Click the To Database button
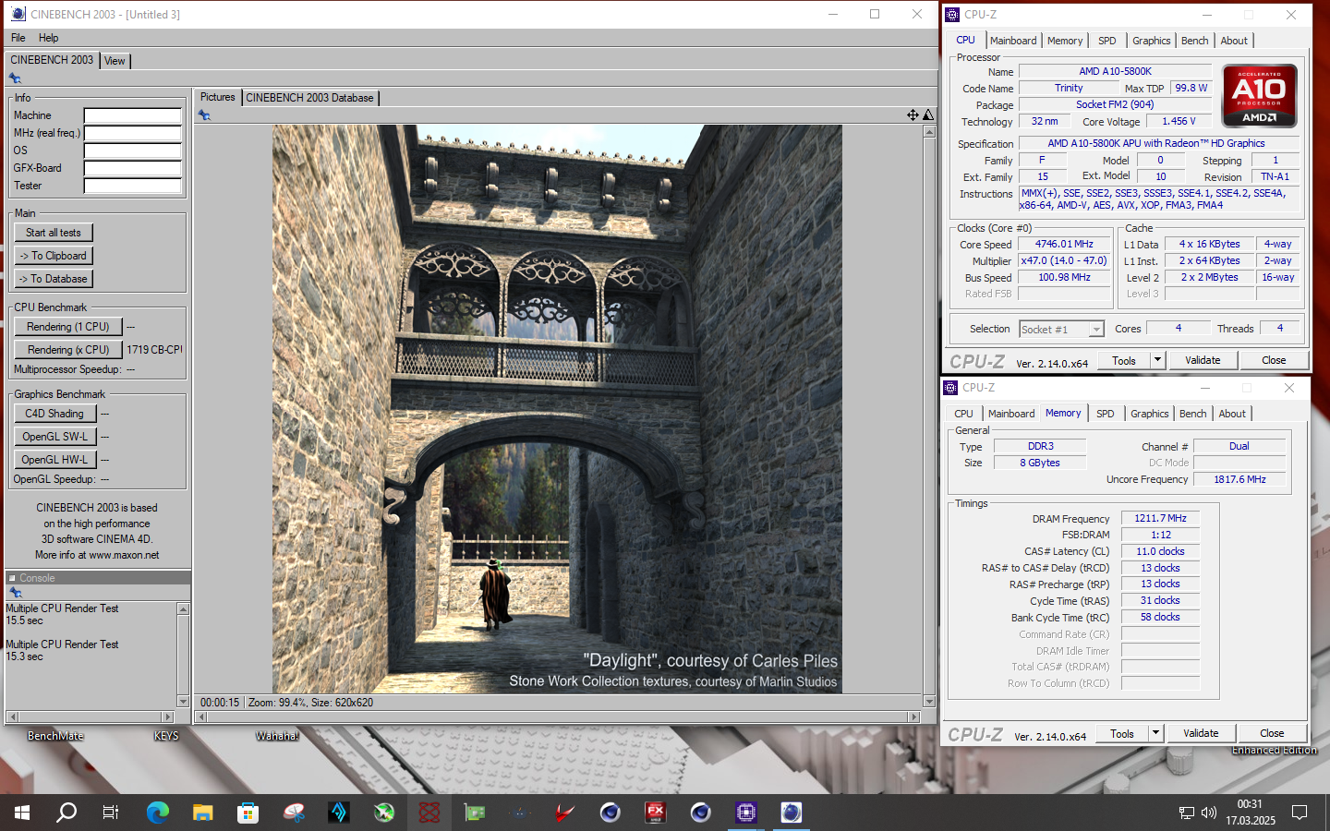Screen dimensions: 1330x831 (x=54, y=279)
